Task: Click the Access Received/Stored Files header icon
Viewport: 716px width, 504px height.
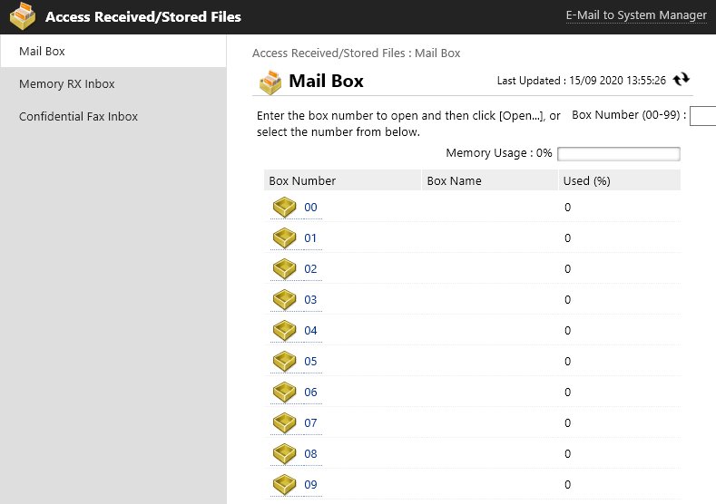Action: 23,16
